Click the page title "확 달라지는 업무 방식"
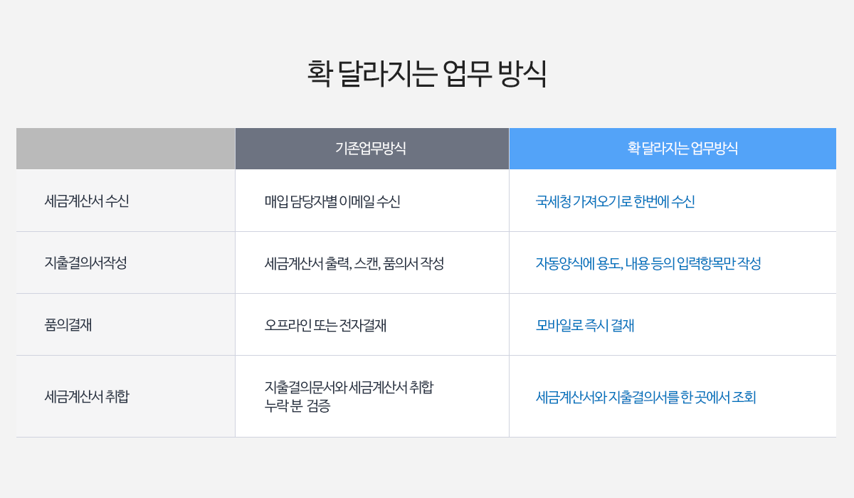The height and width of the screenshot is (498, 854). (x=427, y=73)
